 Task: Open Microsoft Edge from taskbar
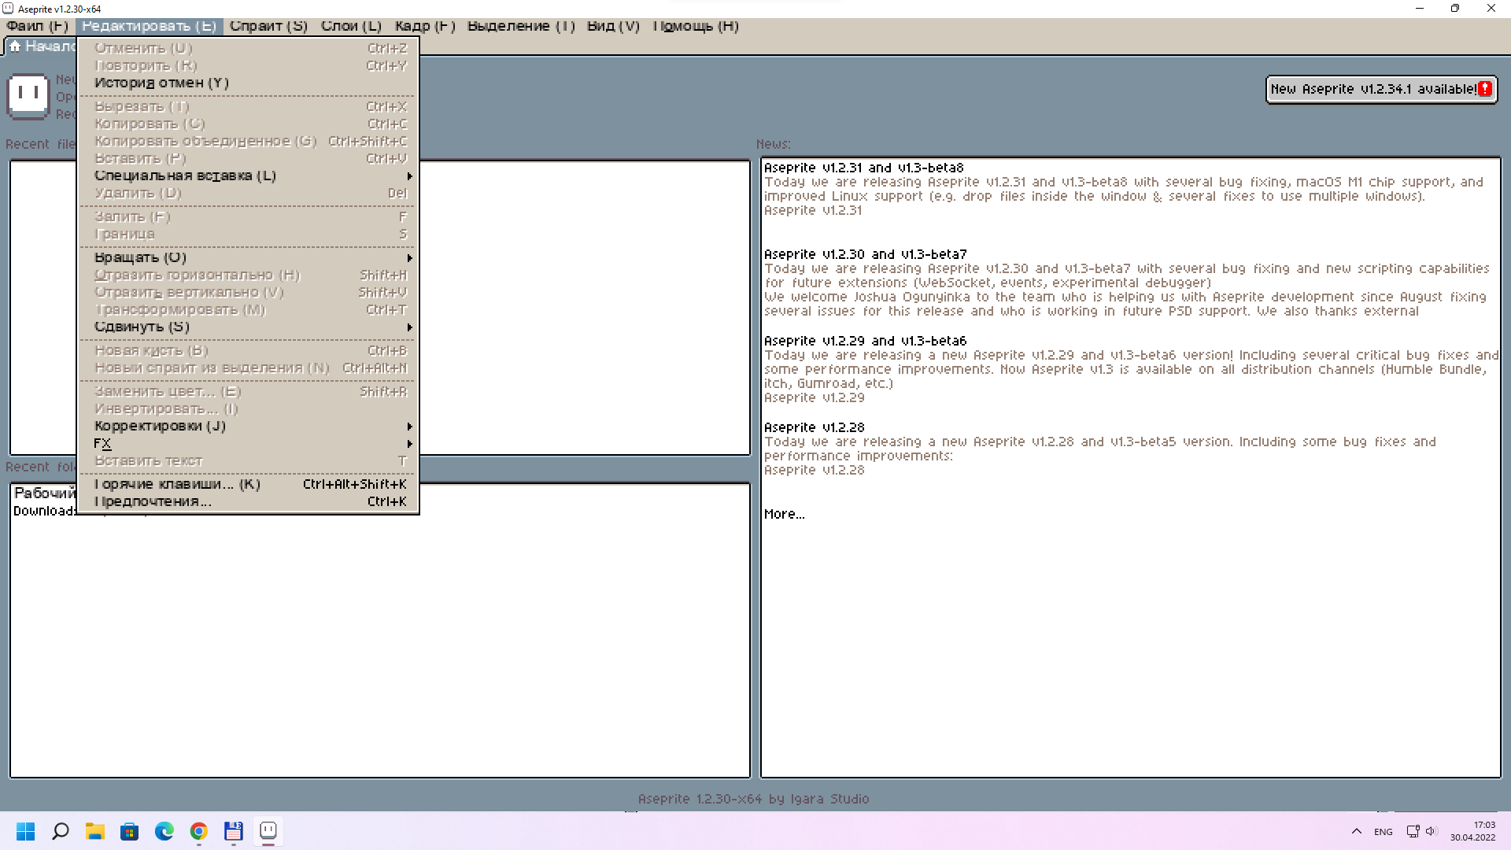(x=164, y=831)
